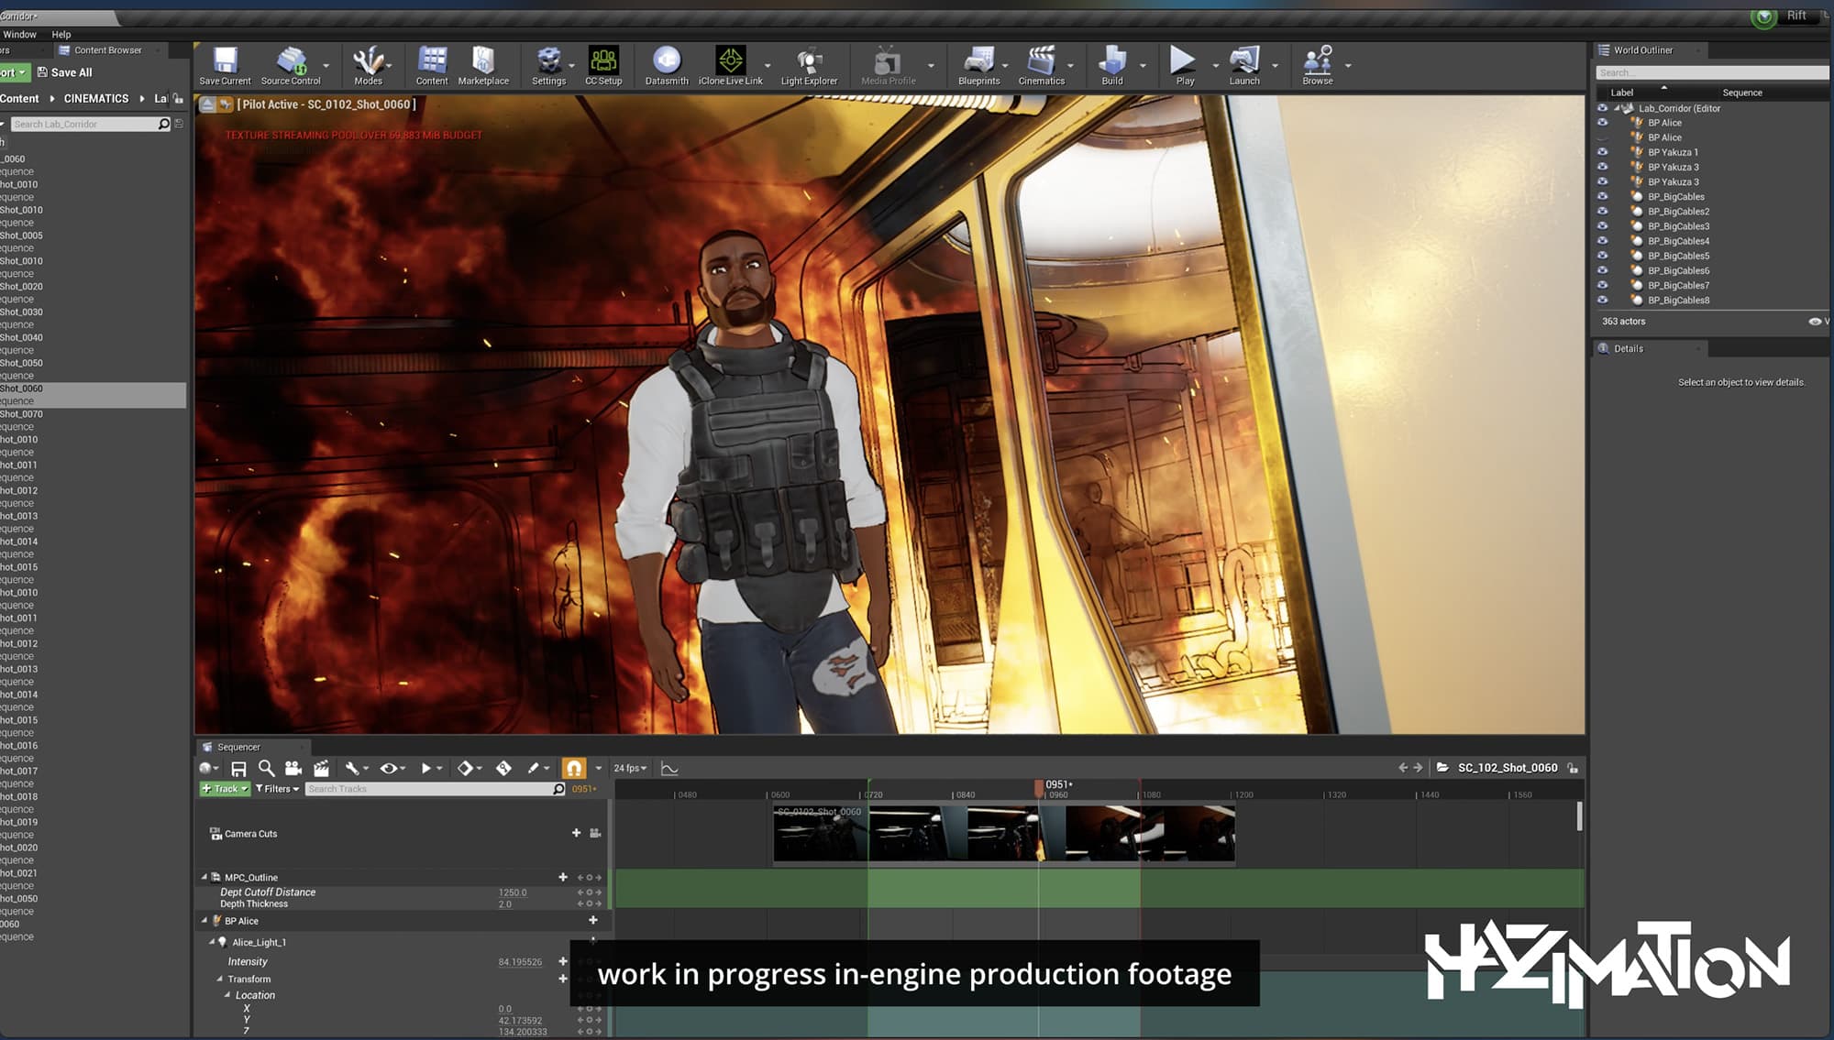Sort outliner by Label column

click(1622, 93)
